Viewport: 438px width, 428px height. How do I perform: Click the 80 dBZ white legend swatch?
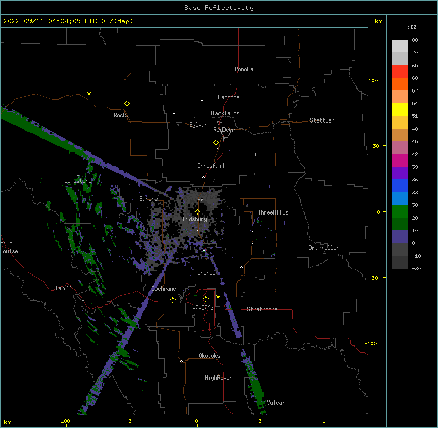point(399,46)
